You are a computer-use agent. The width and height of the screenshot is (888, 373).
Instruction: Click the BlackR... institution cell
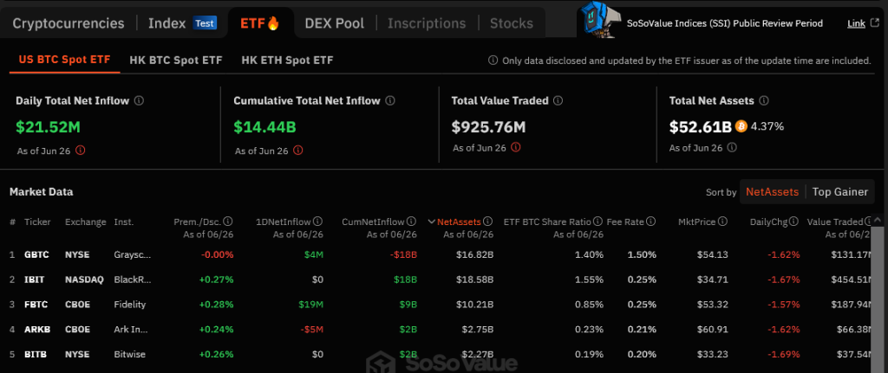click(133, 280)
